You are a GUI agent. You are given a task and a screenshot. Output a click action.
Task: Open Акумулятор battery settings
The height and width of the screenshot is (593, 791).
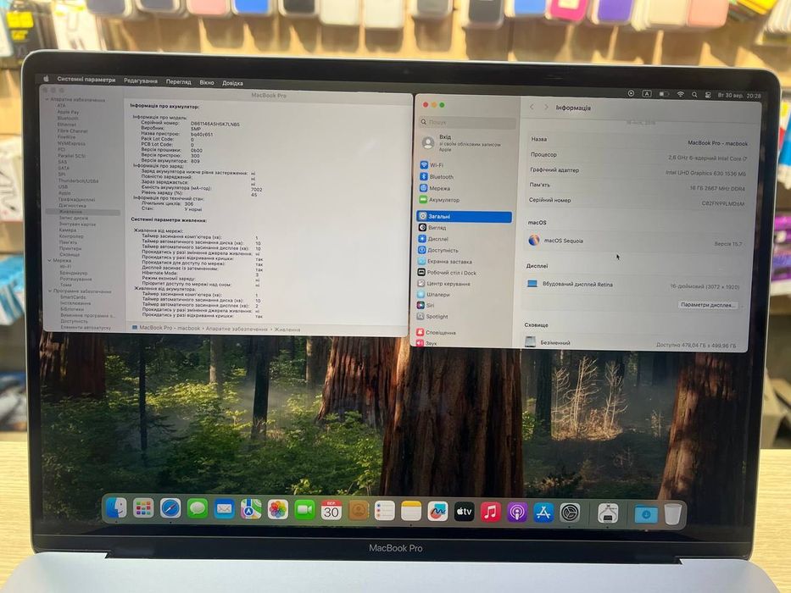pyautogui.click(x=439, y=200)
